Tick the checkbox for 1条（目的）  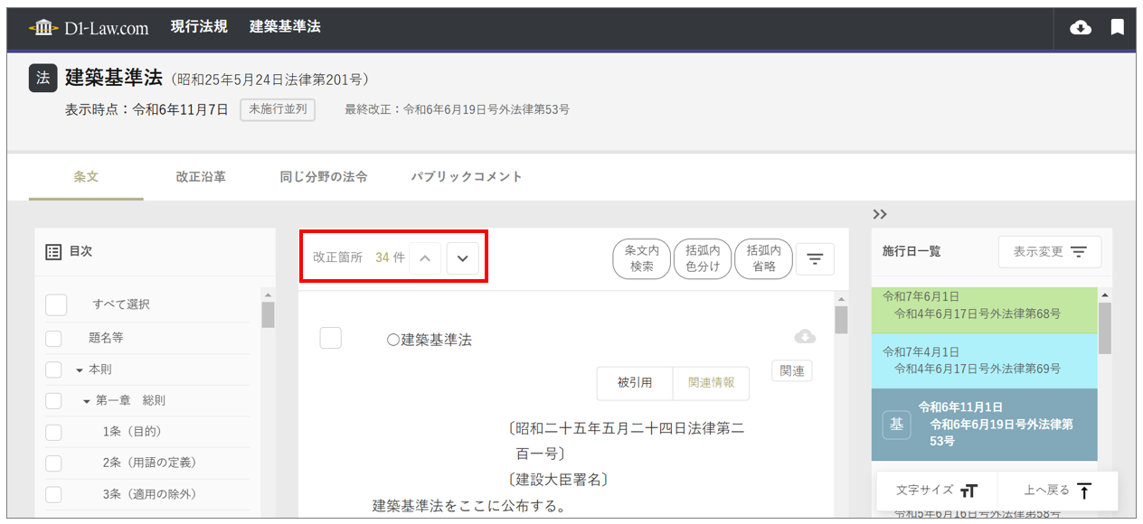[x=54, y=432]
